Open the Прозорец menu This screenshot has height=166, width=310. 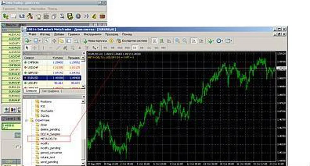point(111,34)
